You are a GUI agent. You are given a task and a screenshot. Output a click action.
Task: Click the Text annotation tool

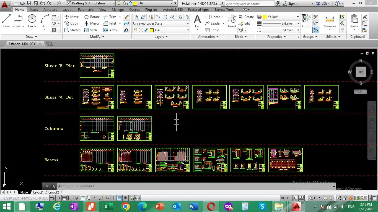(x=197, y=21)
